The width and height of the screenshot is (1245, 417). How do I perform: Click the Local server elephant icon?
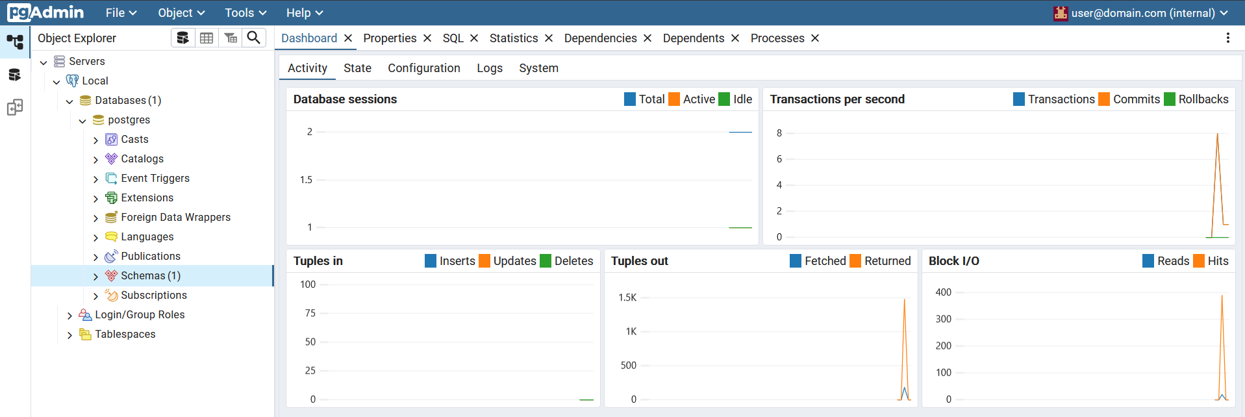[72, 81]
